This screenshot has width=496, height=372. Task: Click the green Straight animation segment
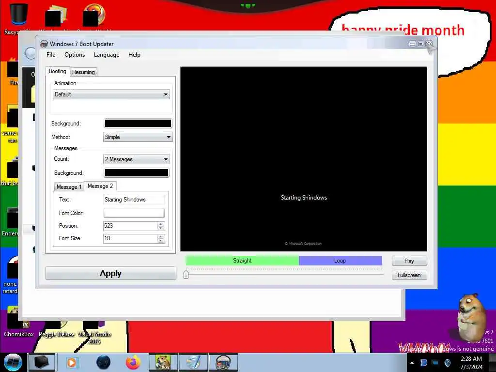click(x=242, y=261)
